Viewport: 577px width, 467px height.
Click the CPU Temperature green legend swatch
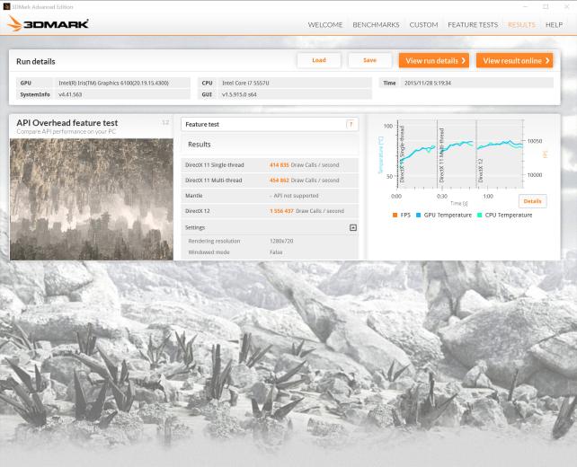click(479, 216)
